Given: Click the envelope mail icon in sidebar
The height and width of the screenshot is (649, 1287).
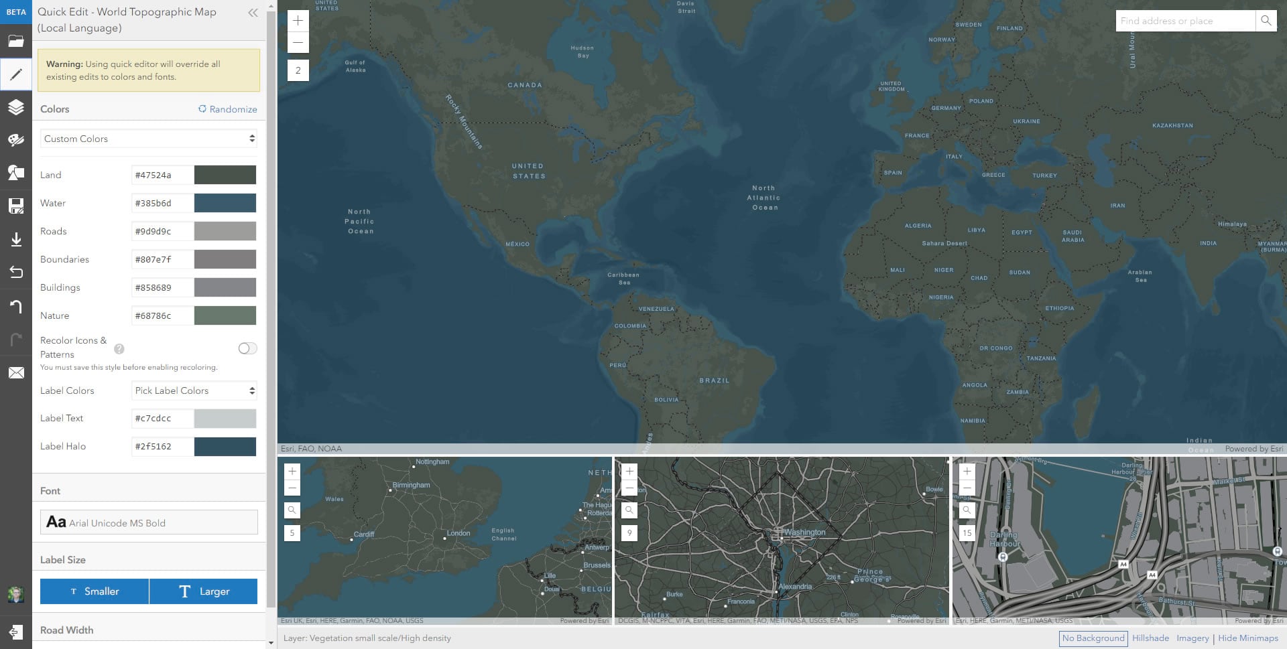Looking at the screenshot, I should tap(16, 373).
